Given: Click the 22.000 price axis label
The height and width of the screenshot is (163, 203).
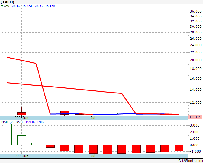Looking at the screenshot, I should pyautogui.click(x=196, y=52).
